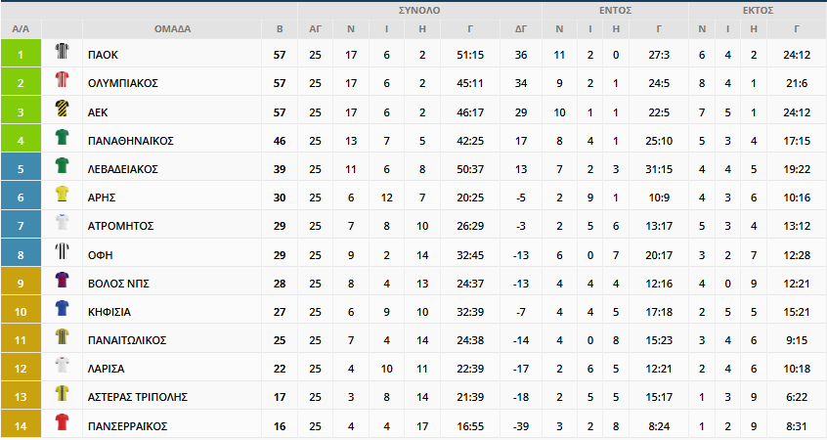Click the green position 1 badge
The width and height of the screenshot is (827, 440).
(x=21, y=53)
